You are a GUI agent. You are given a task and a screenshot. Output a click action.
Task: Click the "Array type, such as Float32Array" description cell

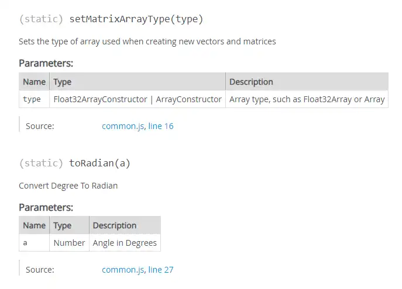click(307, 99)
